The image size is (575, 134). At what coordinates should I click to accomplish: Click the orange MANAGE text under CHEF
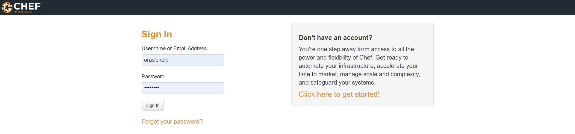coord(24,12)
